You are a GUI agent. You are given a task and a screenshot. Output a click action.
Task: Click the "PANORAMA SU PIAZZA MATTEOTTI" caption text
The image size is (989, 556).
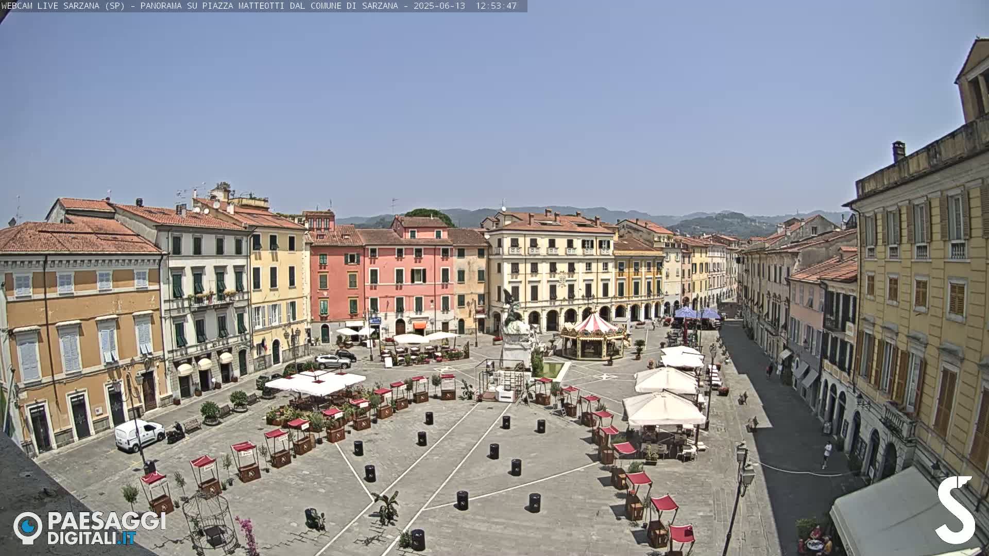(212, 6)
